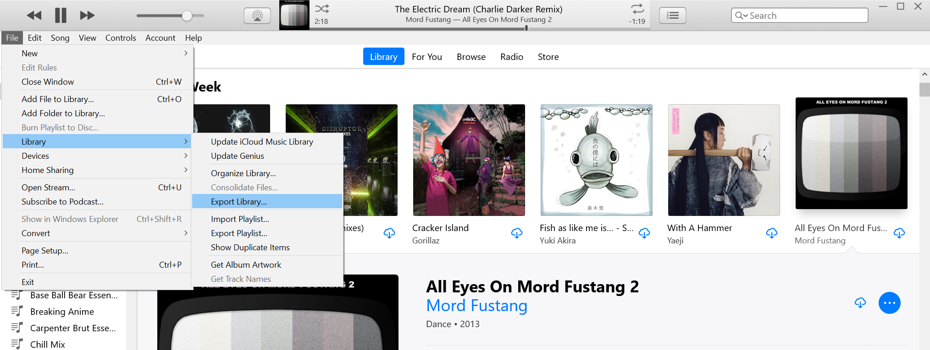Pause the current song
The image size is (930, 350).
coord(61,16)
